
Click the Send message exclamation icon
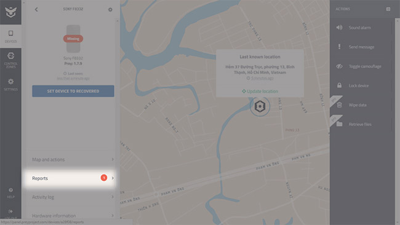(x=339, y=46)
